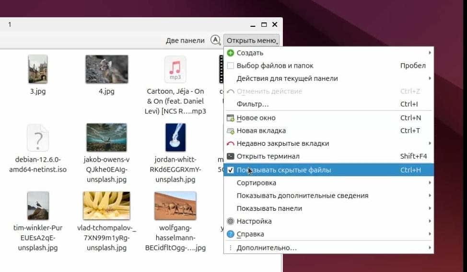Click the Ctrl+I shortcut text

point(409,104)
